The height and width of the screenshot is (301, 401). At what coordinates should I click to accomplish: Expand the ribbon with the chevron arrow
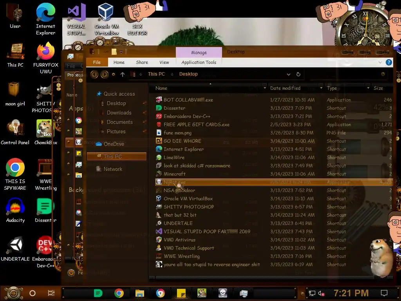[380, 62]
